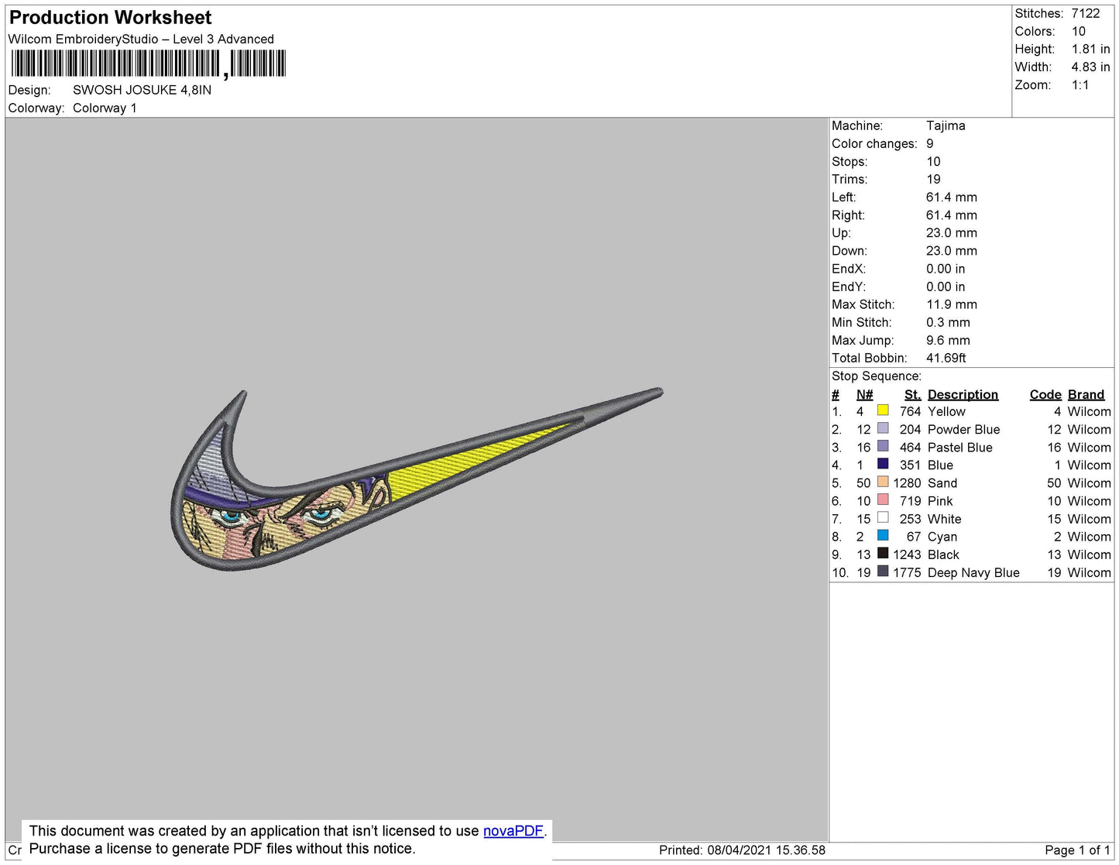Click the 'Pastel Blue' description text
The height and width of the screenshot is (865, 1119).
(959, 447)
